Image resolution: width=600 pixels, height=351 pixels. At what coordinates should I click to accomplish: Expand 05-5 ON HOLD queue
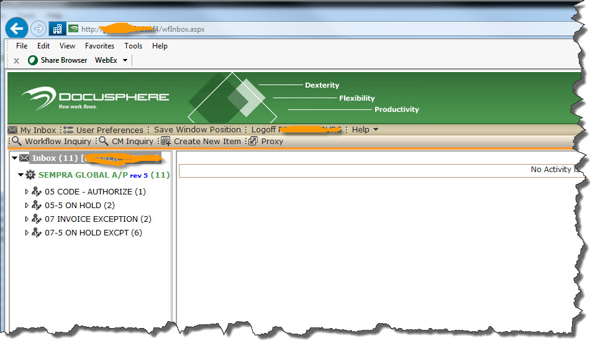click(27, 205)
